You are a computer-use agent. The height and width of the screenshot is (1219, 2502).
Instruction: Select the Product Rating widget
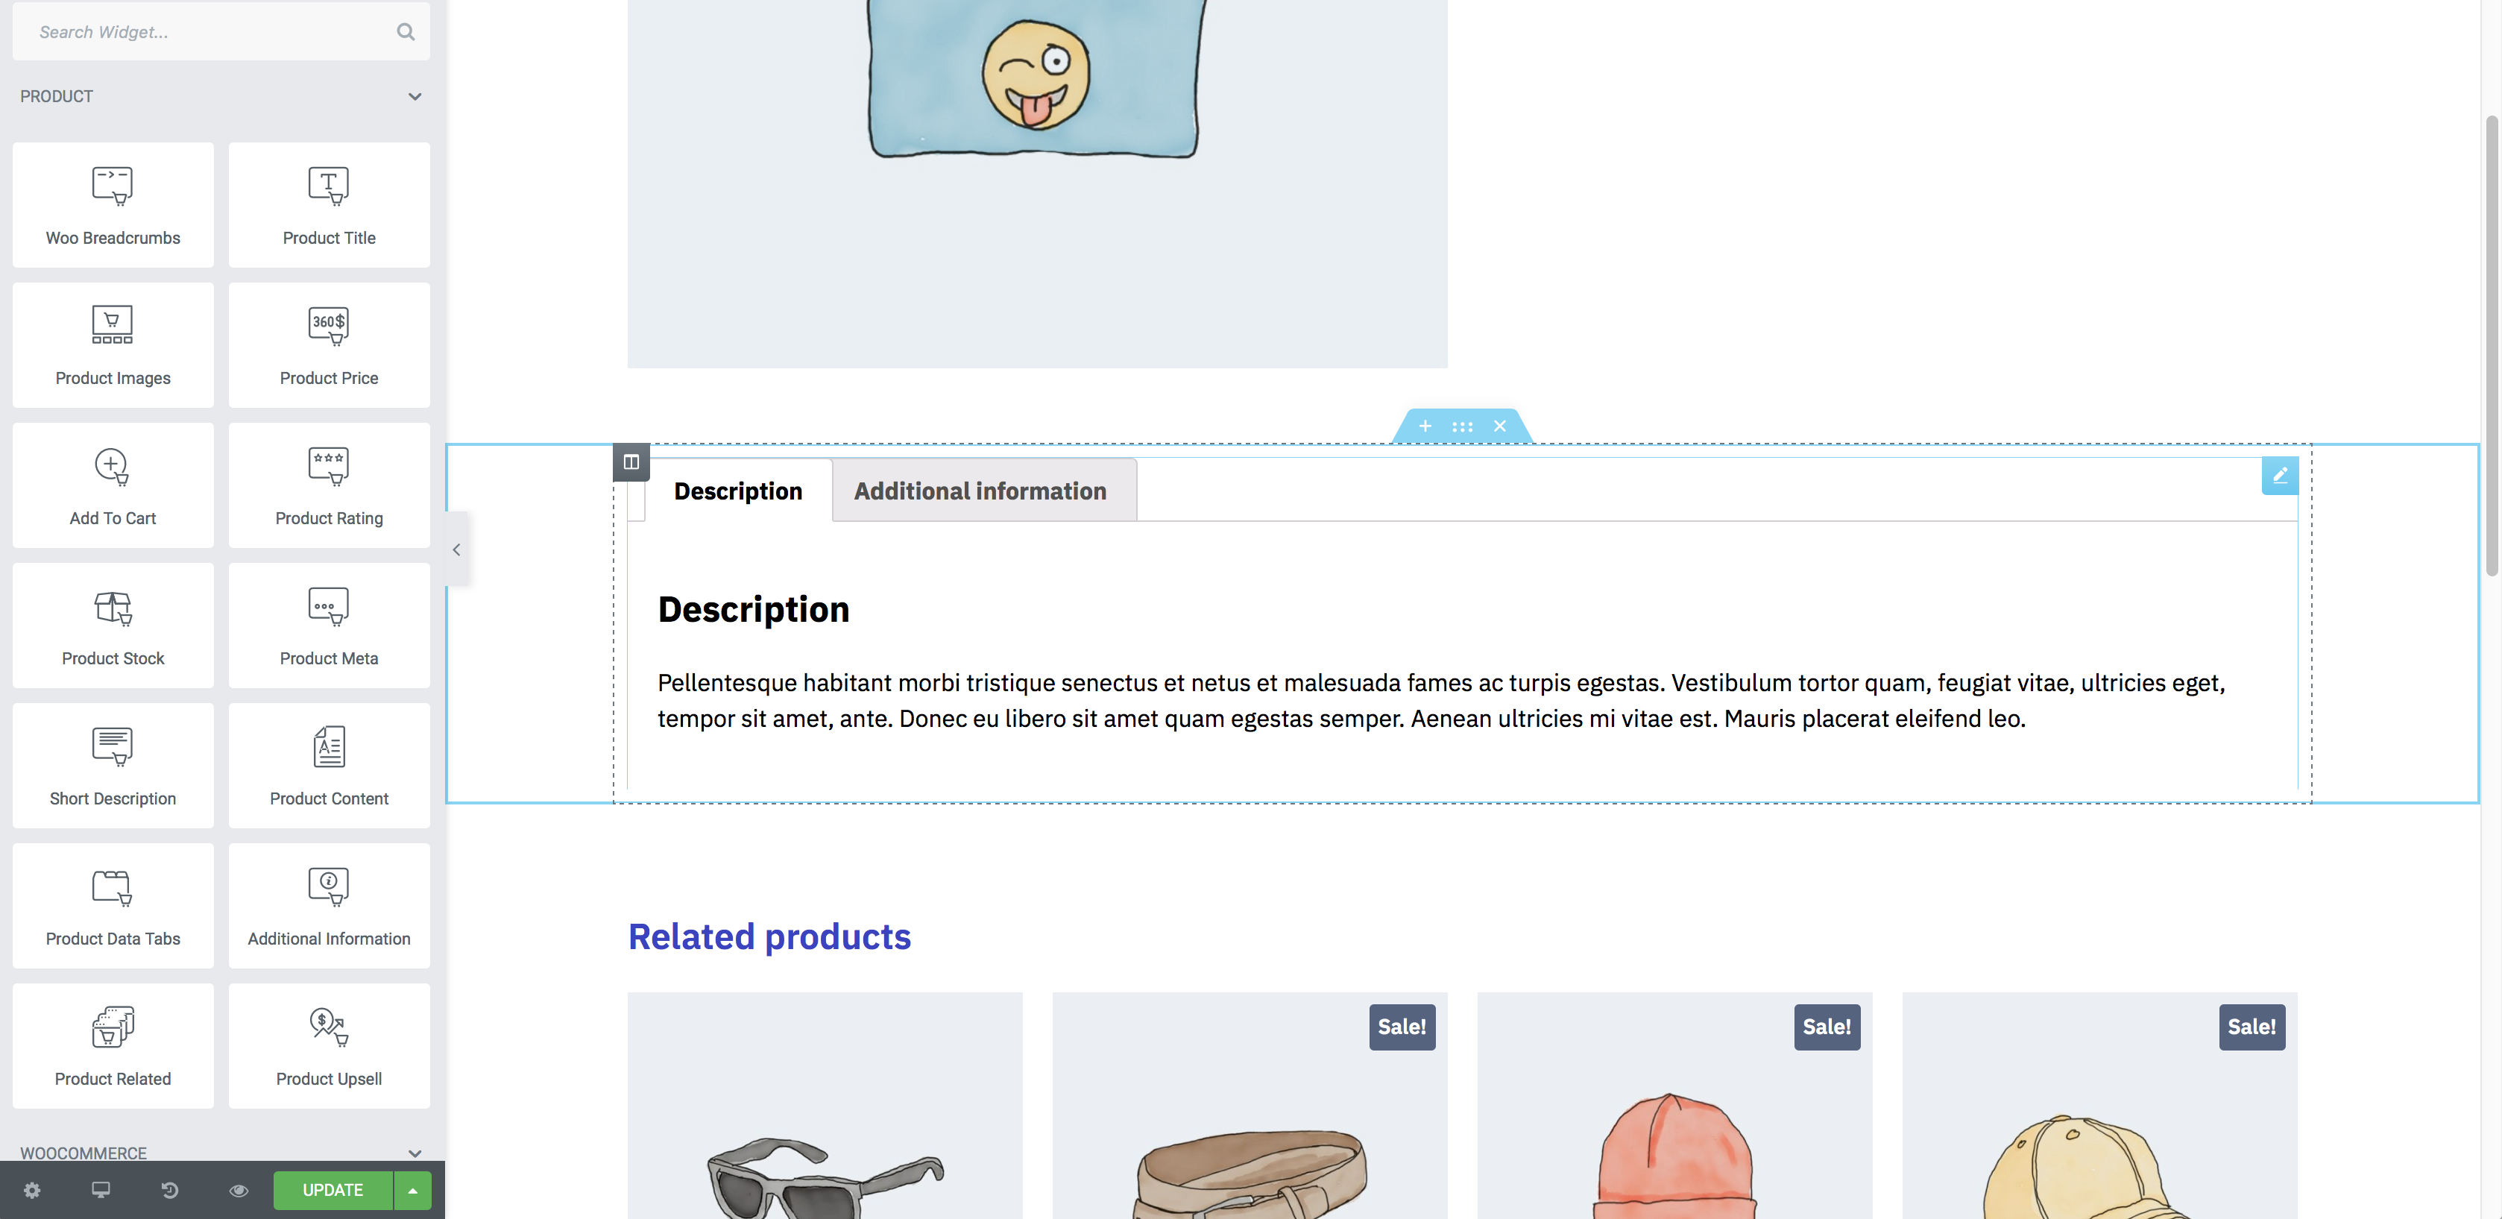(330, 485)
